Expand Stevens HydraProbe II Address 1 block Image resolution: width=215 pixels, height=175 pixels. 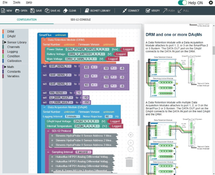[x=52, y=136]
